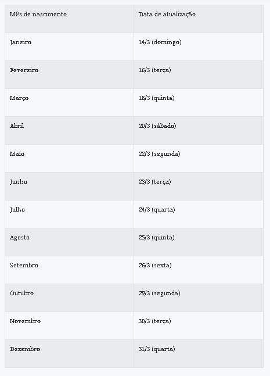Image resolution: width=270 pixels, height=376 pixels.
Task: Click the '31/3 (quarta)' date cell
Action: (199, 354)
